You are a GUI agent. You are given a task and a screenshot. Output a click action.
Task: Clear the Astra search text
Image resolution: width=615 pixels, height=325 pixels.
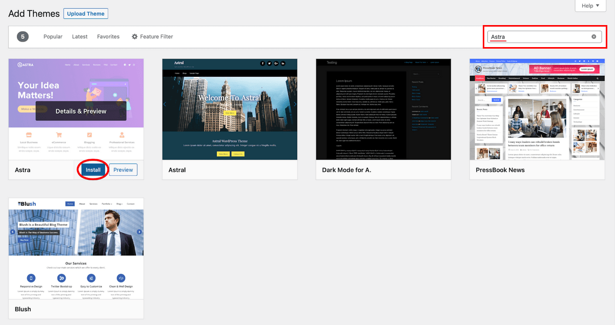click(x=593, y=37)
